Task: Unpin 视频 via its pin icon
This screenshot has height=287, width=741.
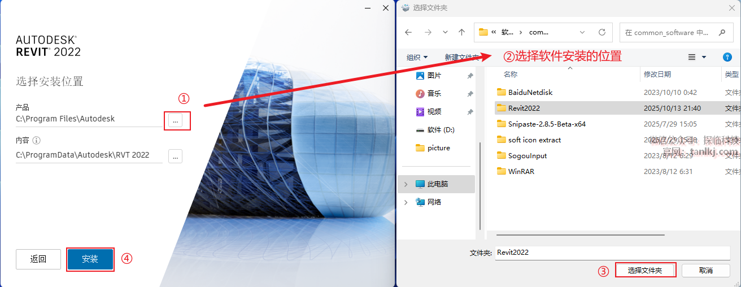Action: coord(470,112)
